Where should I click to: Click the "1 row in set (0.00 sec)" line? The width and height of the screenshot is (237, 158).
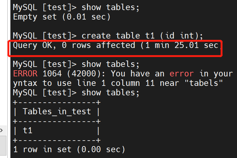pyautogui.click(x=69, y=149)
